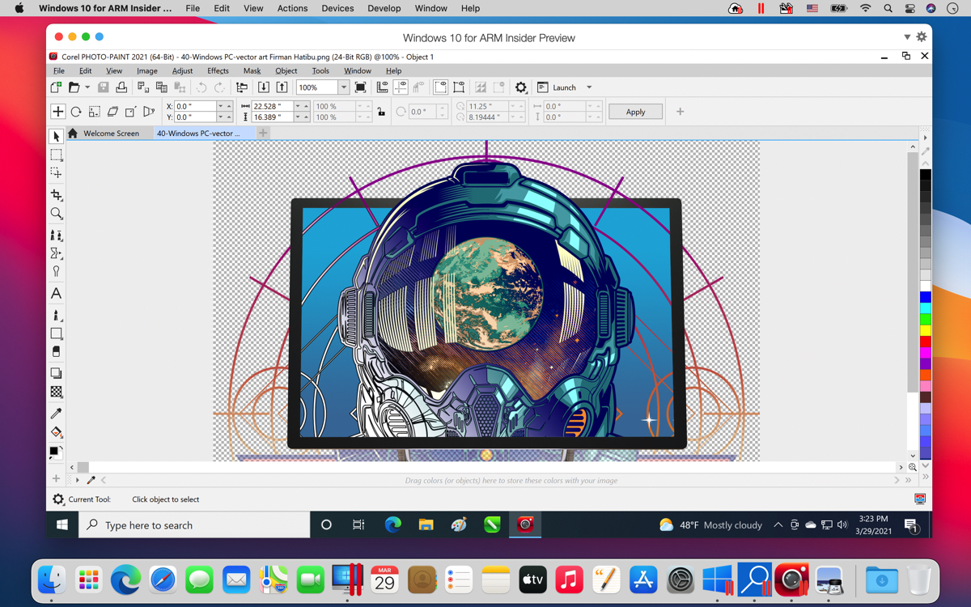
Task: Expand the 100% zoom level dropdown
Action: coord(343,87)
